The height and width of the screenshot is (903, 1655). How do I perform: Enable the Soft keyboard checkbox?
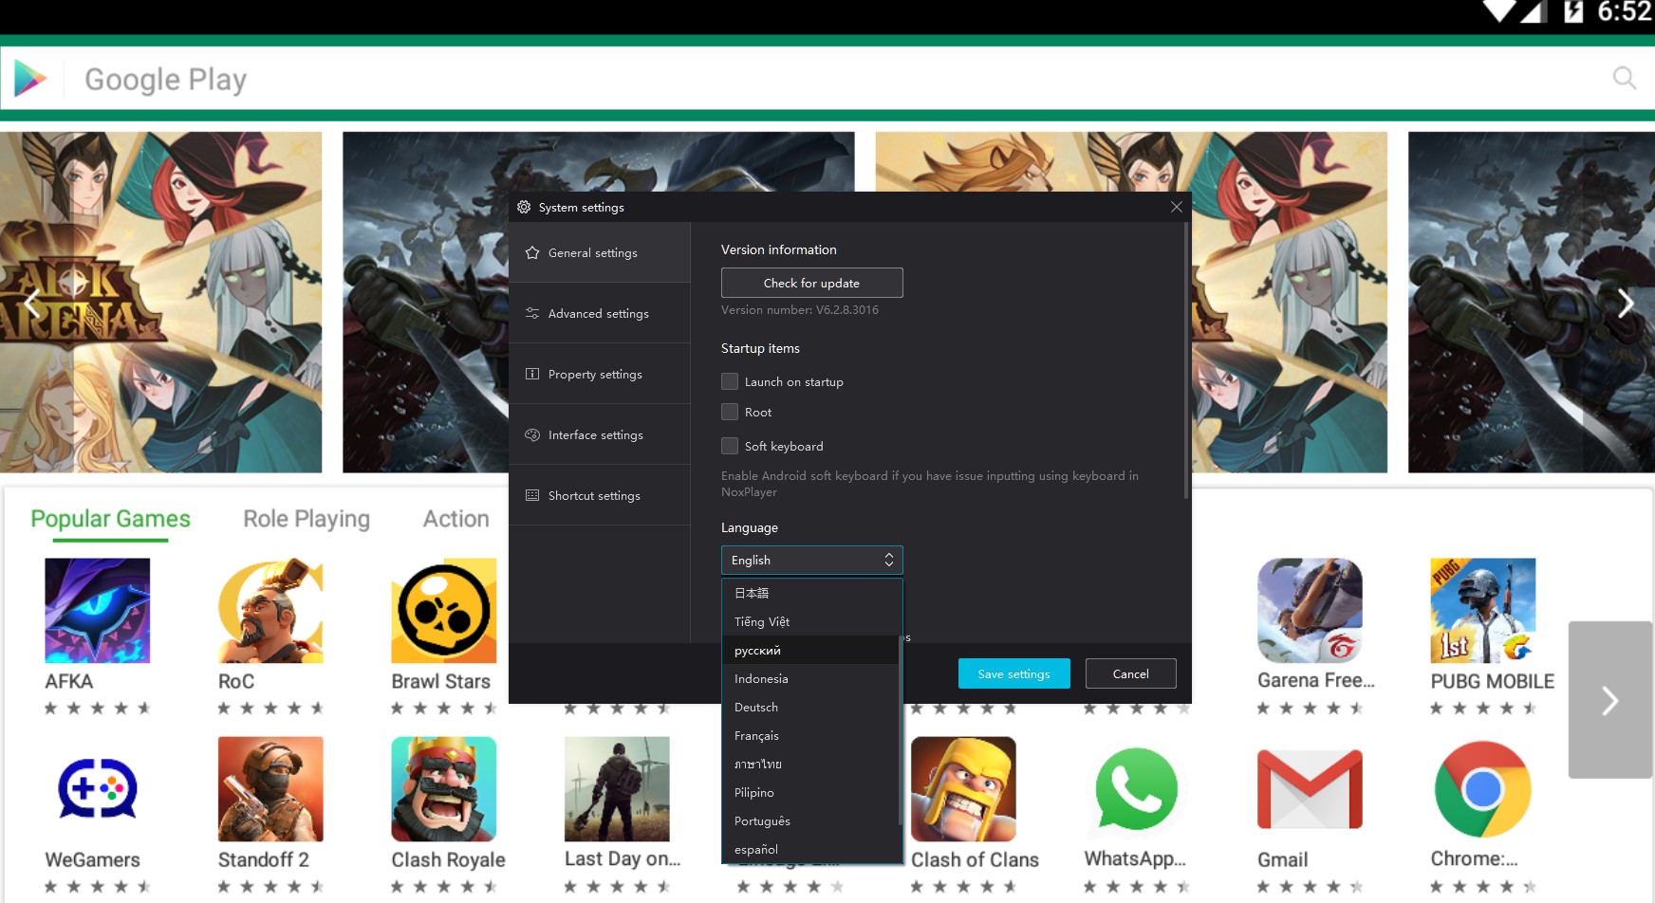pos(730,446)
